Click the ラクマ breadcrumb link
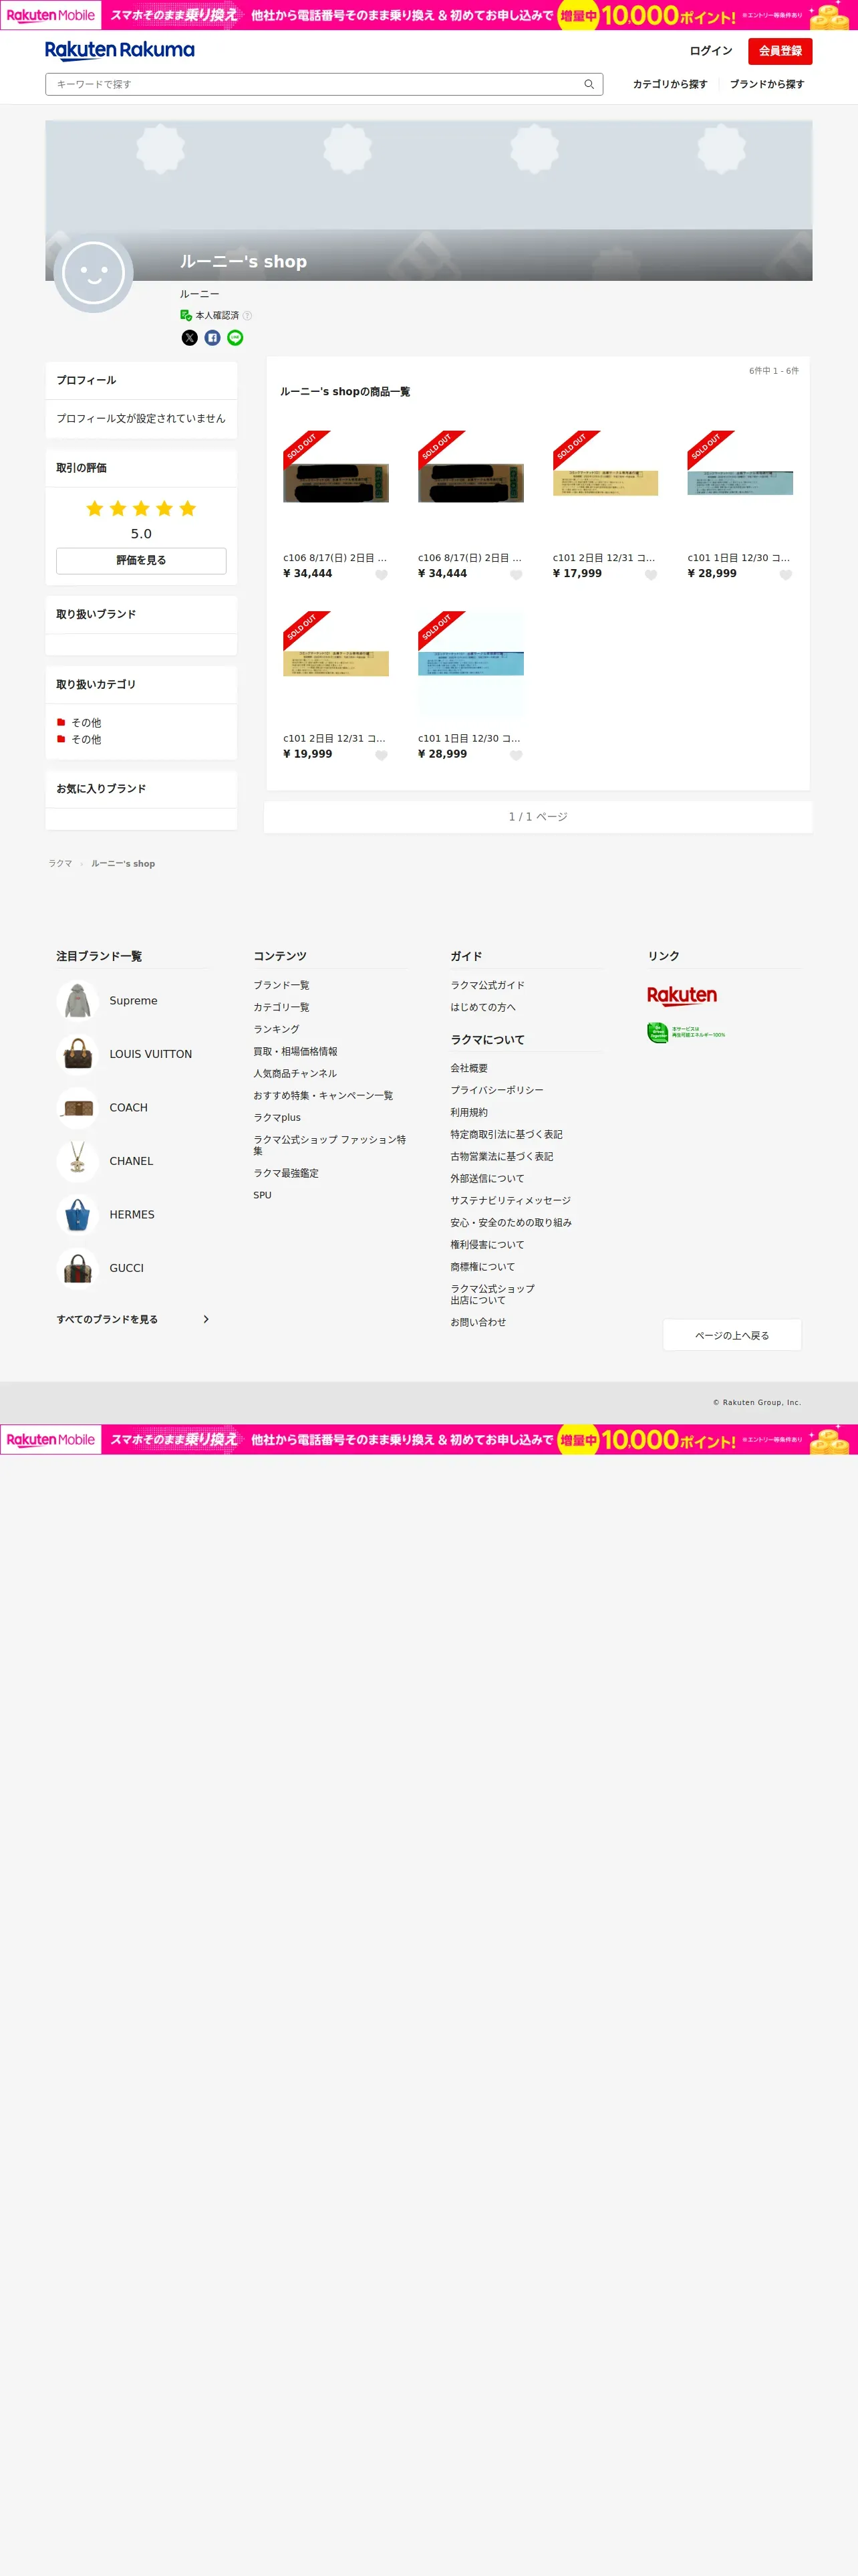Image resolution: width=858 pixels, height=2576 pixels. coord(60,864)
